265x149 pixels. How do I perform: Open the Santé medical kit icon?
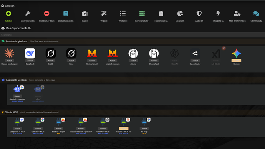point(85,13)
